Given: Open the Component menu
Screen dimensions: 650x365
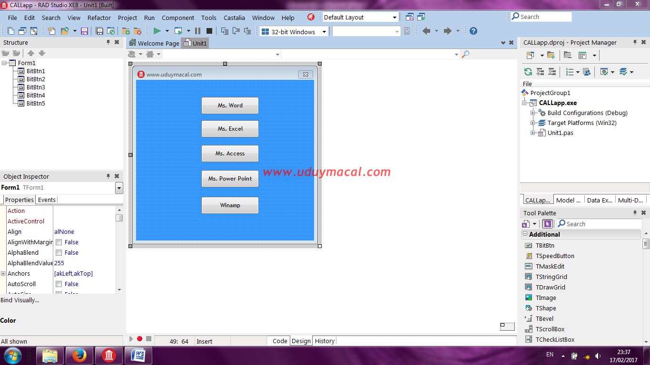Looking at the screenshot, I should (x=178, y=18).
